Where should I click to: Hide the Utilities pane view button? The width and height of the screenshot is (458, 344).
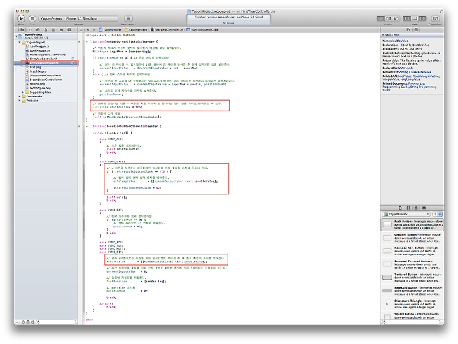[x=422, y=18]
